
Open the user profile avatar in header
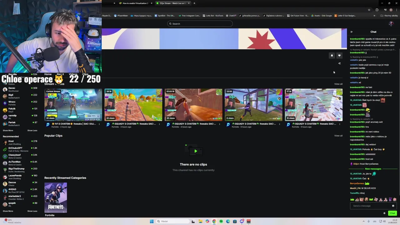[x=391, y=24]
